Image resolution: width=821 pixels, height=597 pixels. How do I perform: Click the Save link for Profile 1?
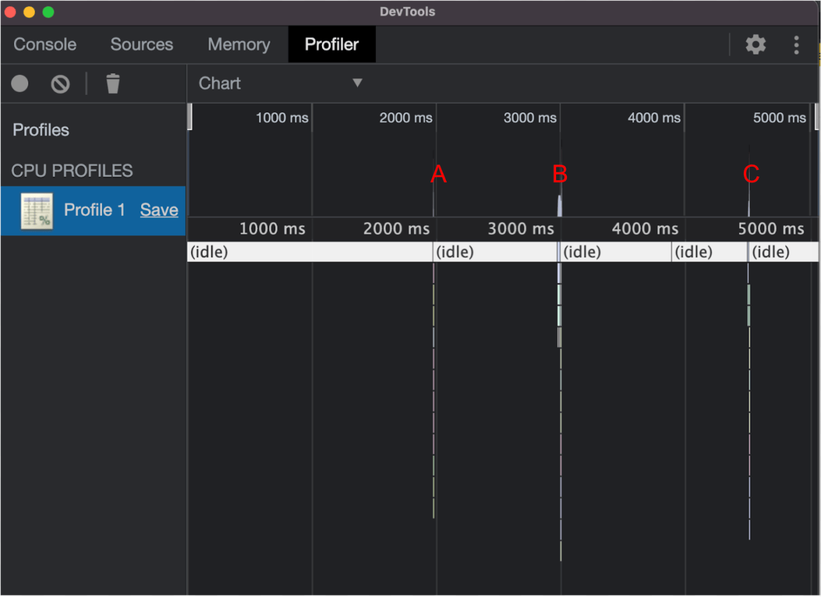(x=159, y=210)
